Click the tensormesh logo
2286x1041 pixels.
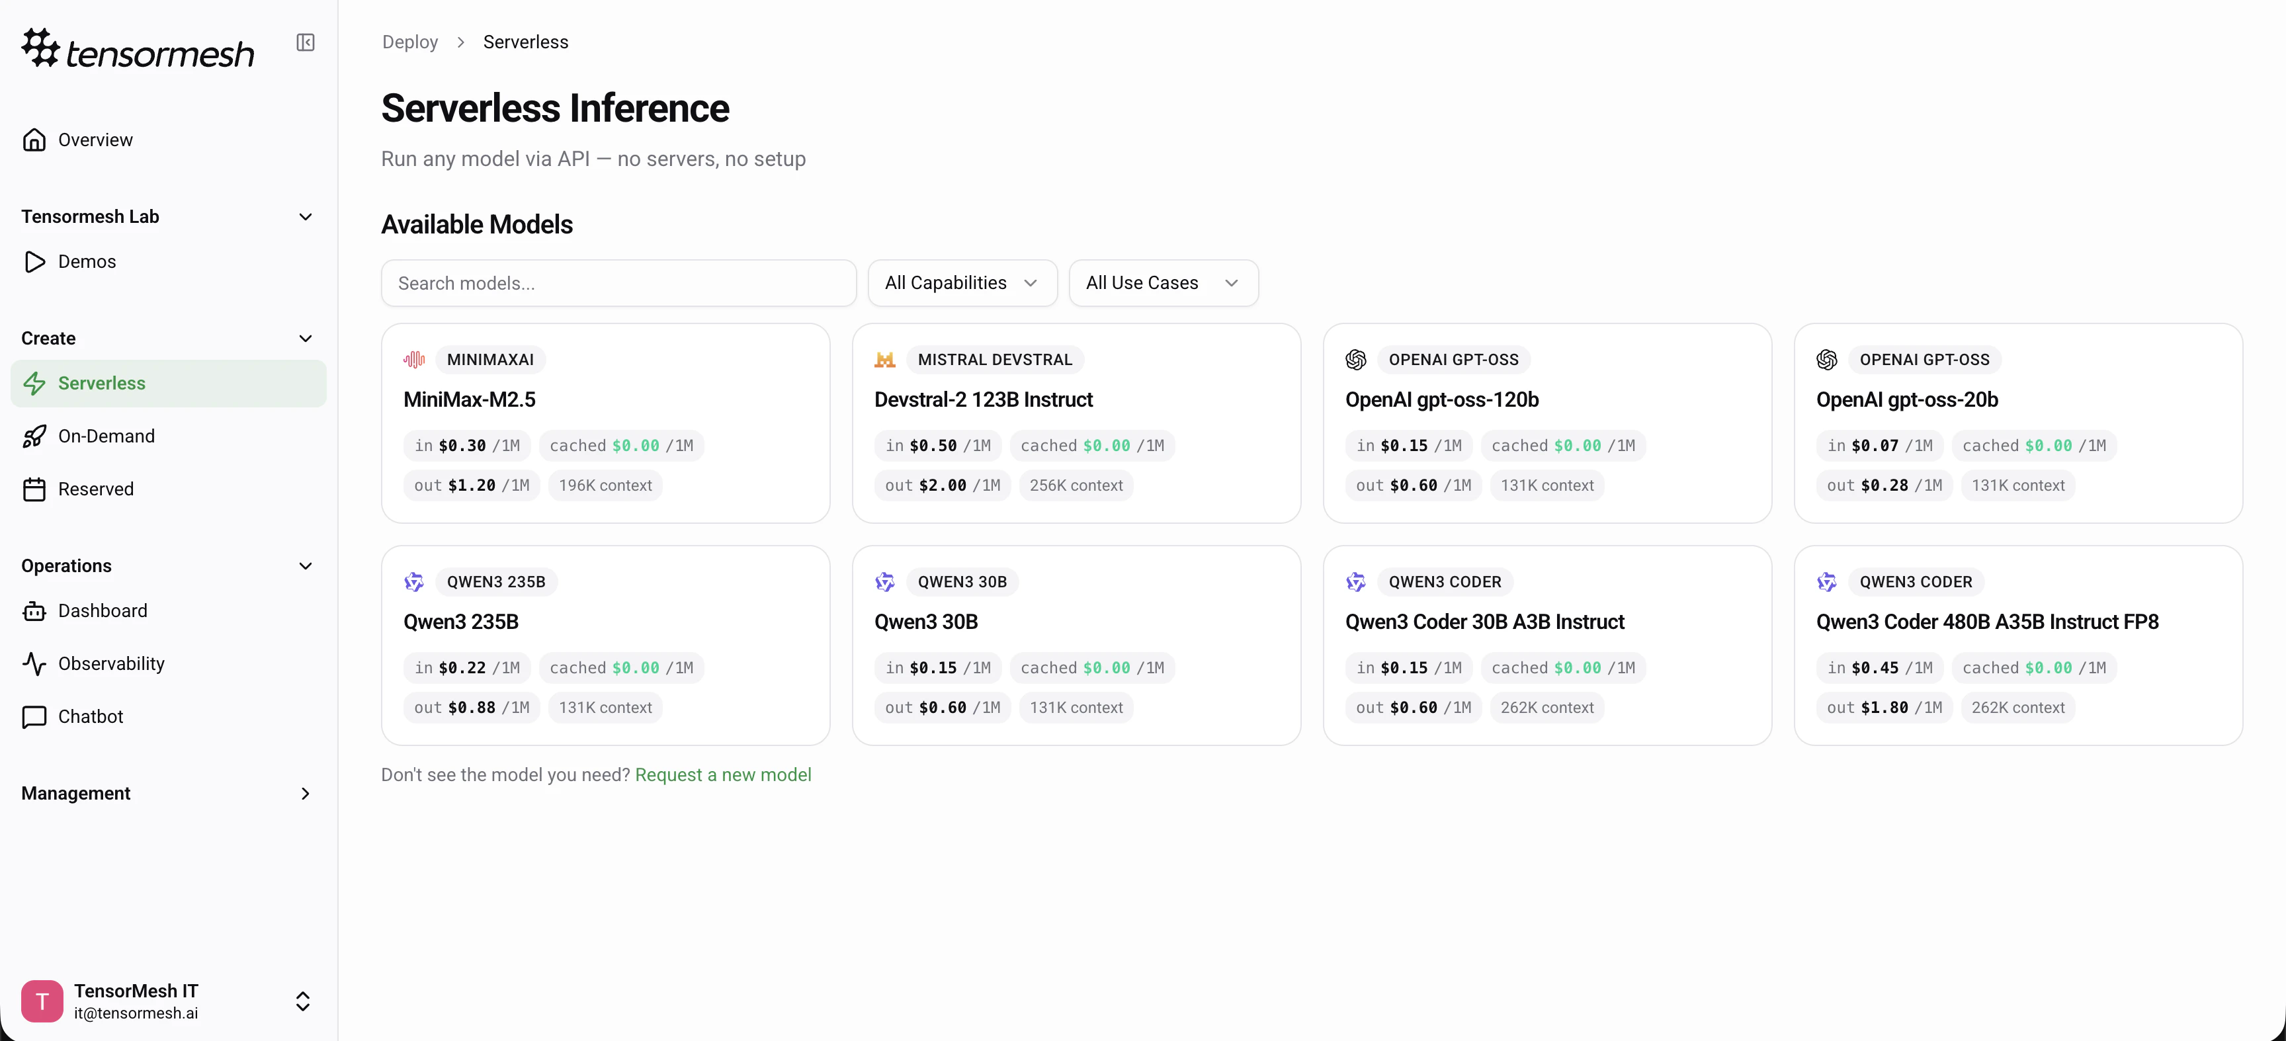click(x=138, y=49)
